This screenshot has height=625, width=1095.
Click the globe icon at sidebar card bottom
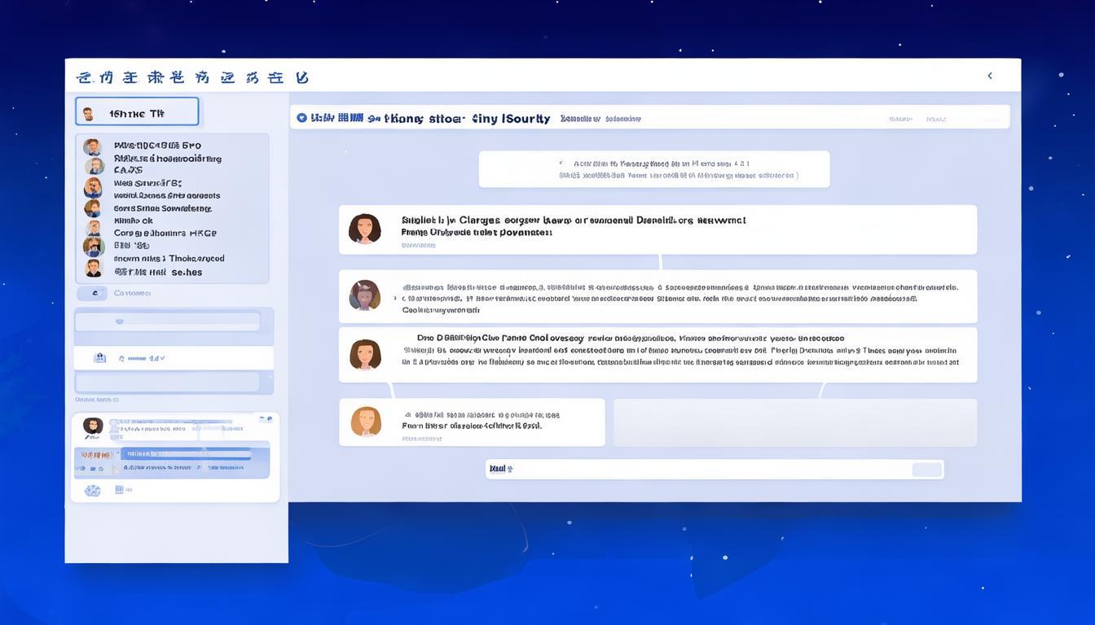pos(93,490)
